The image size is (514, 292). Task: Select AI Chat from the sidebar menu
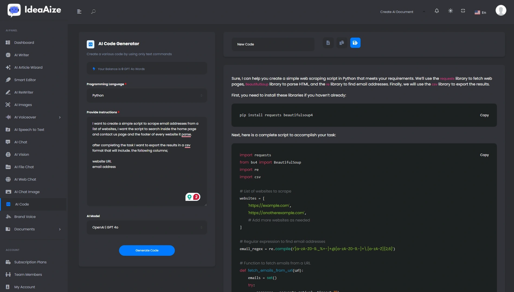(x=20, y=142)
